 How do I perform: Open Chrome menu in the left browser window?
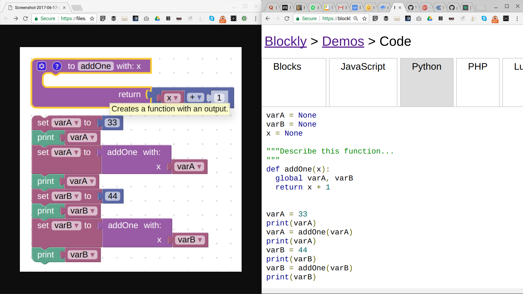(255, 19)
